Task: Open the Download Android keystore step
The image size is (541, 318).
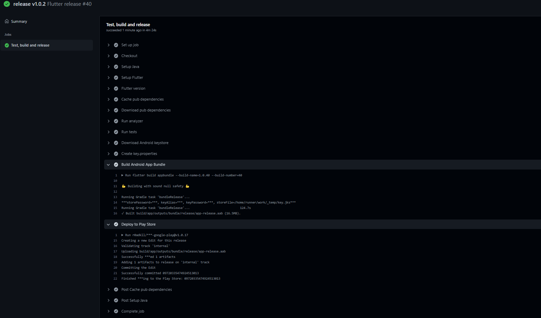Action: tap(145, 143)
